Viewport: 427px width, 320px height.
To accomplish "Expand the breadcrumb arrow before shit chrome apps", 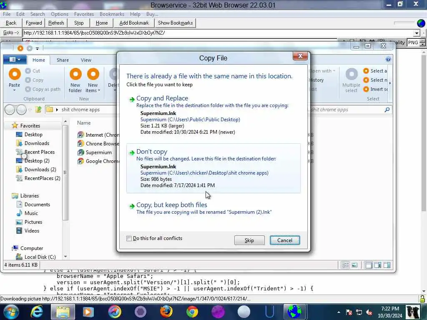I will coord(57,110).
